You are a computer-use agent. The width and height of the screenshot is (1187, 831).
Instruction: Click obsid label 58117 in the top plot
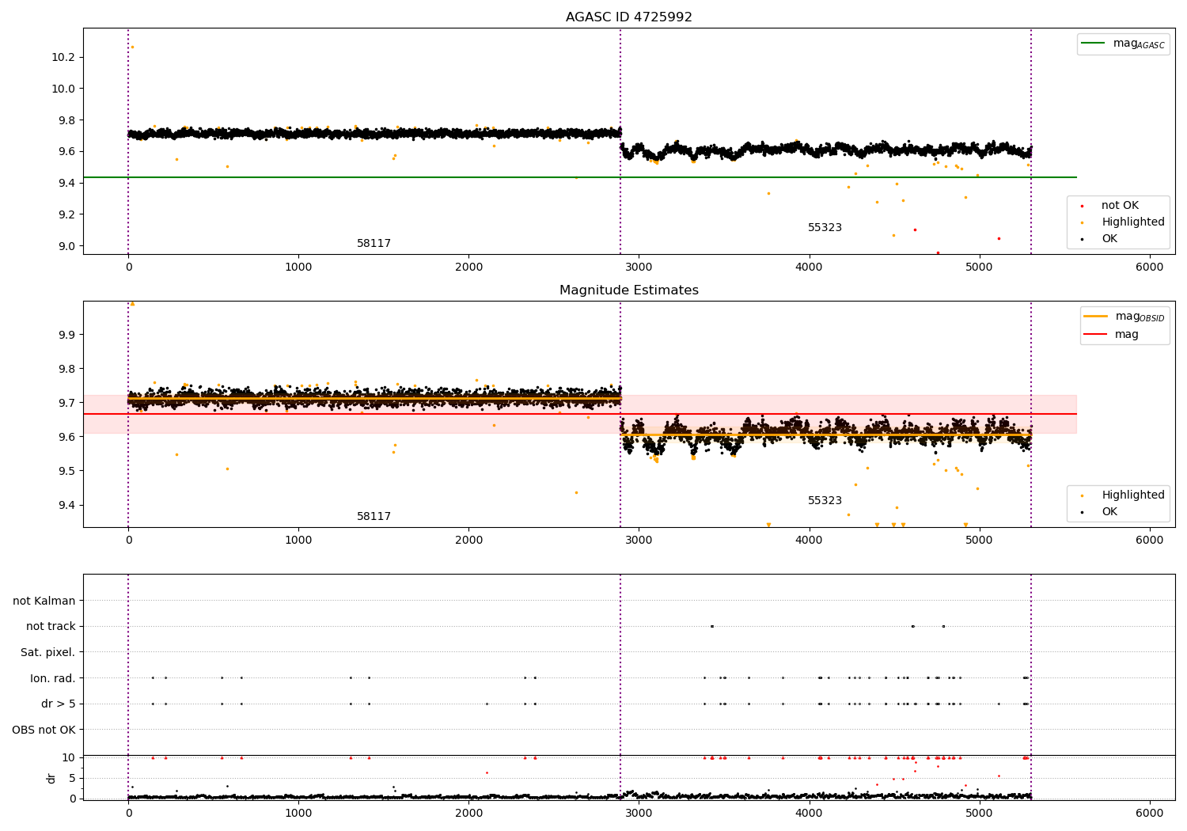point(374,244)
